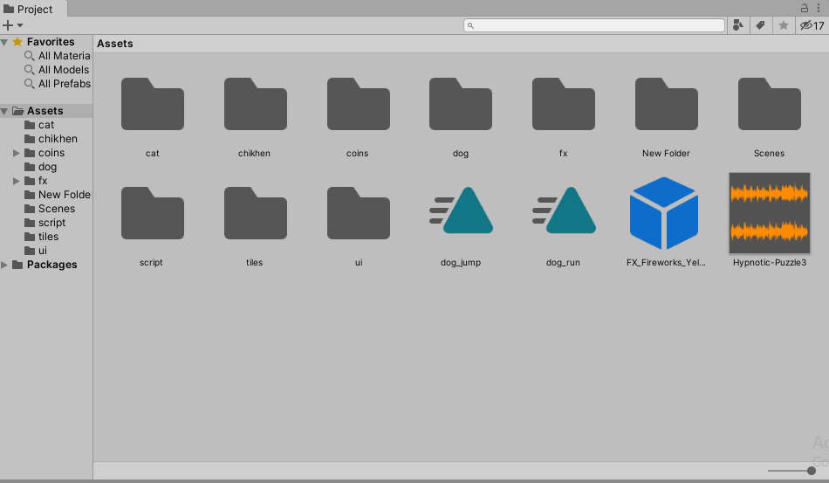Click the Hypnotic-Puzzle3 file name label
829x483 pixels.
pyautogui.click(x=770, y=262)
